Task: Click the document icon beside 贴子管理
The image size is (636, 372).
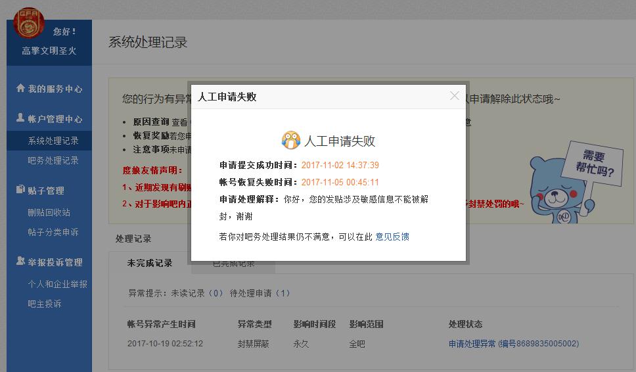Action: pos(20,190)
